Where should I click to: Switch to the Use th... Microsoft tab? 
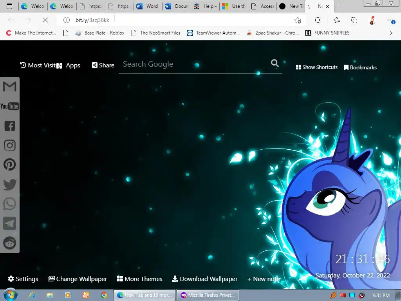coord(234,6)
